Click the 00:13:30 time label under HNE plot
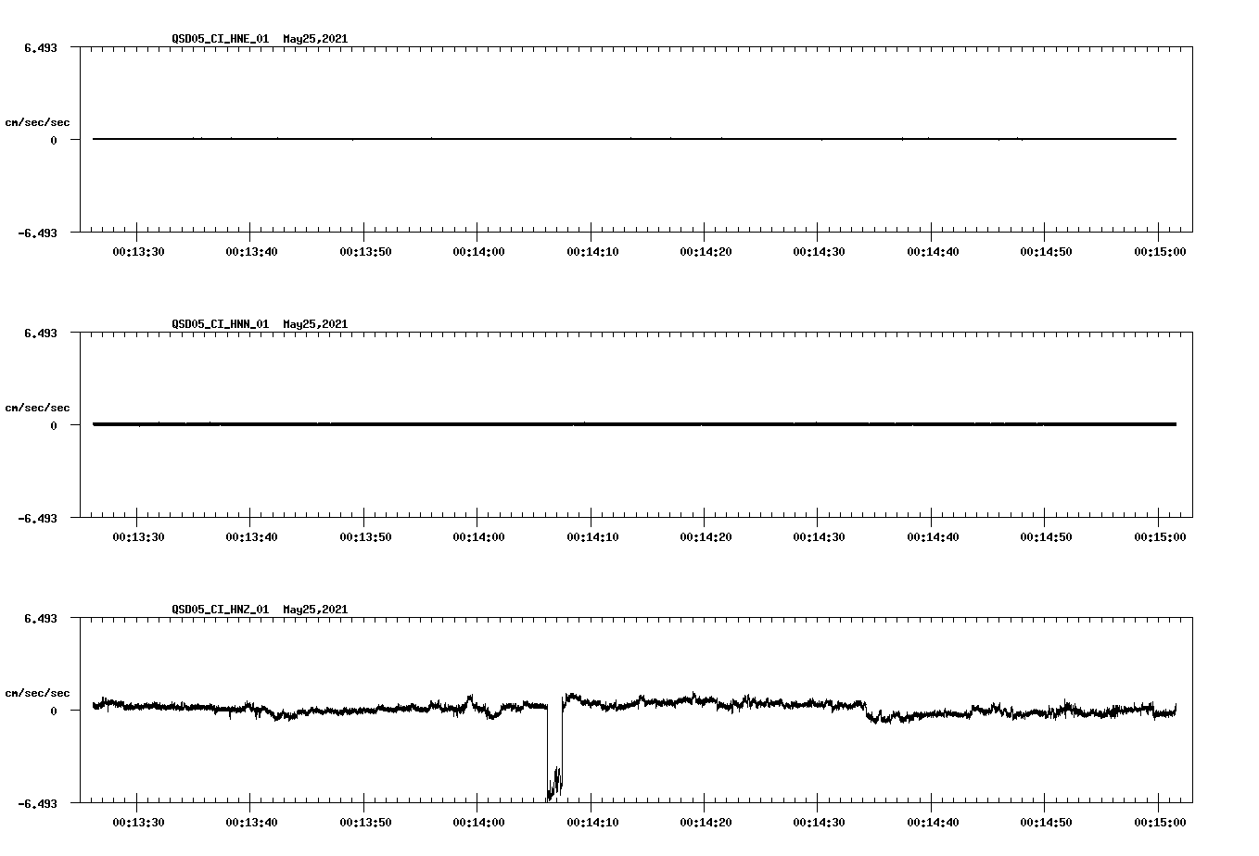Image resolution: width=1259 pixels, height=856 pixels. pos(141,248)
